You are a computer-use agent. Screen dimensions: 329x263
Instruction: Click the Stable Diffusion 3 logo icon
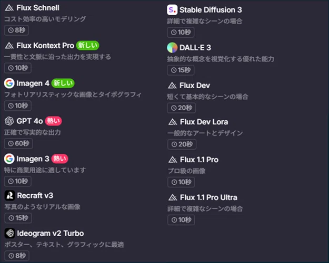[x=172, y=10]
